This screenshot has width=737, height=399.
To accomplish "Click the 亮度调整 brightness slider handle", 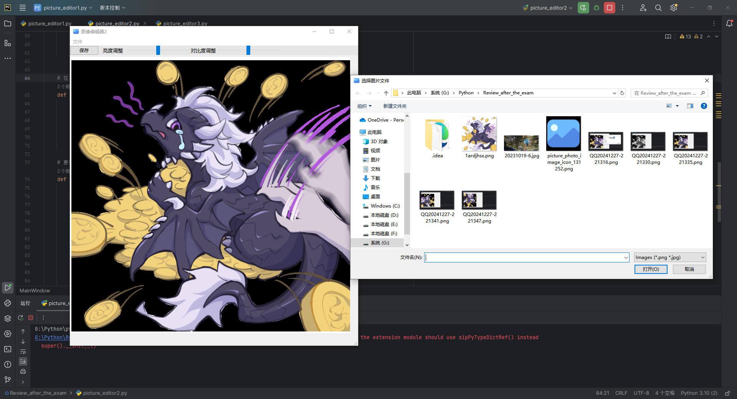I will pyautogui.click(x=158, y=50).
